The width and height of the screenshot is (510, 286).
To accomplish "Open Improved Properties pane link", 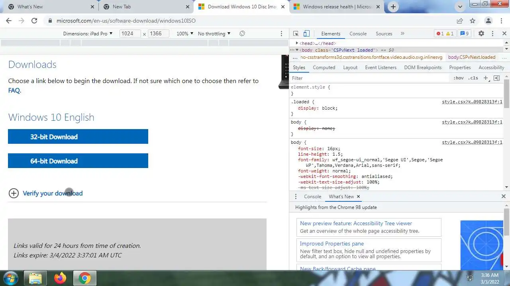I will coord(332,244).
